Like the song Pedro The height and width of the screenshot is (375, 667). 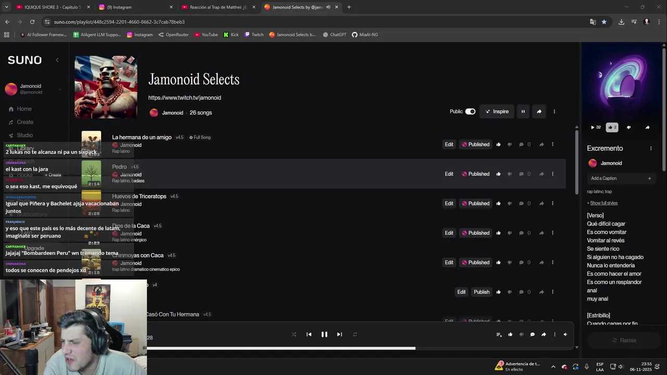(499, 174)
